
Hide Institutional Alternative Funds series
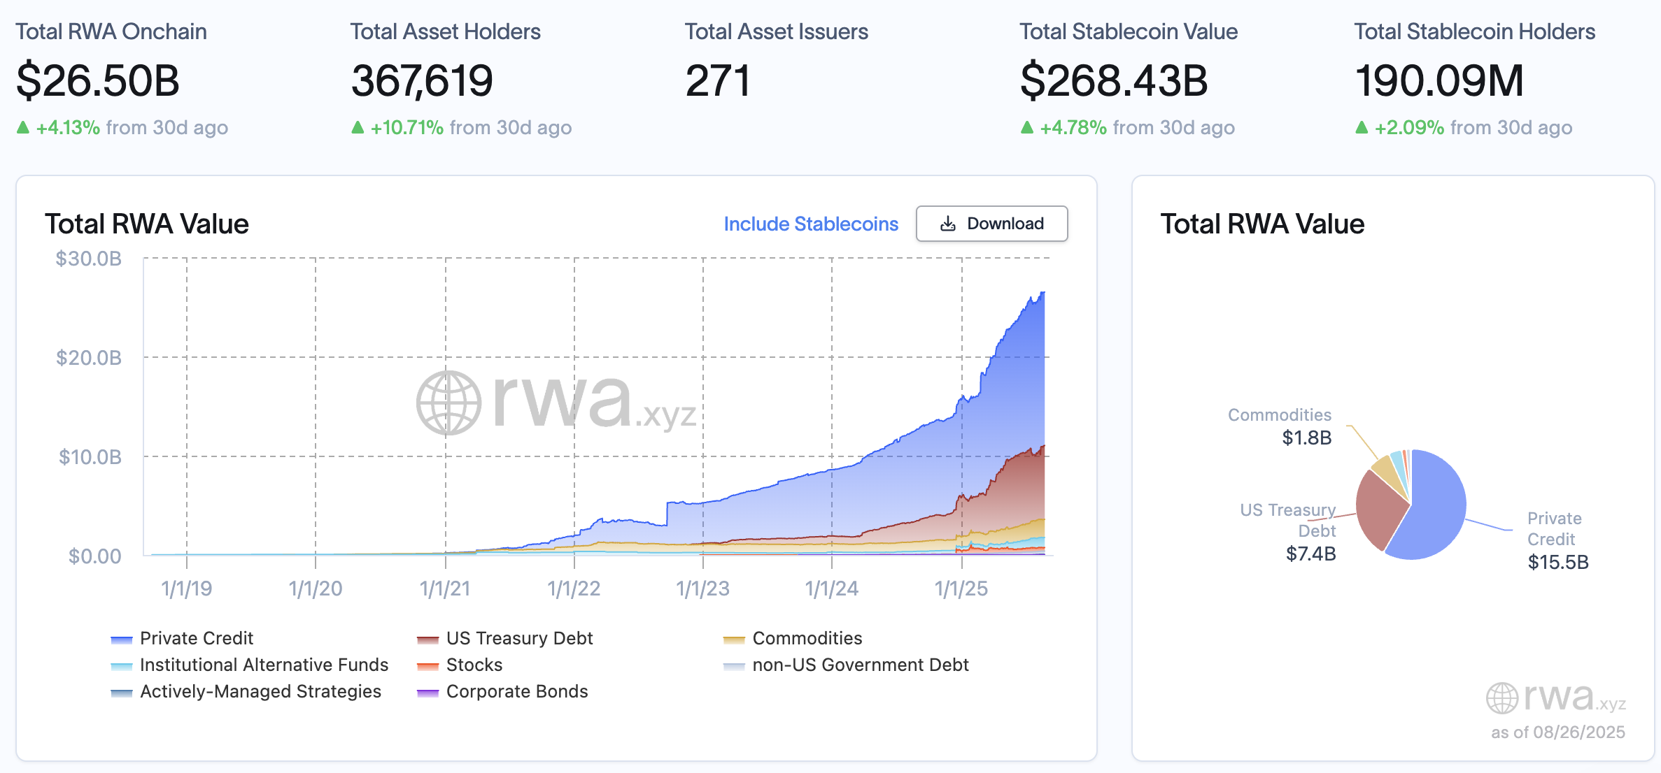point(263,665)
